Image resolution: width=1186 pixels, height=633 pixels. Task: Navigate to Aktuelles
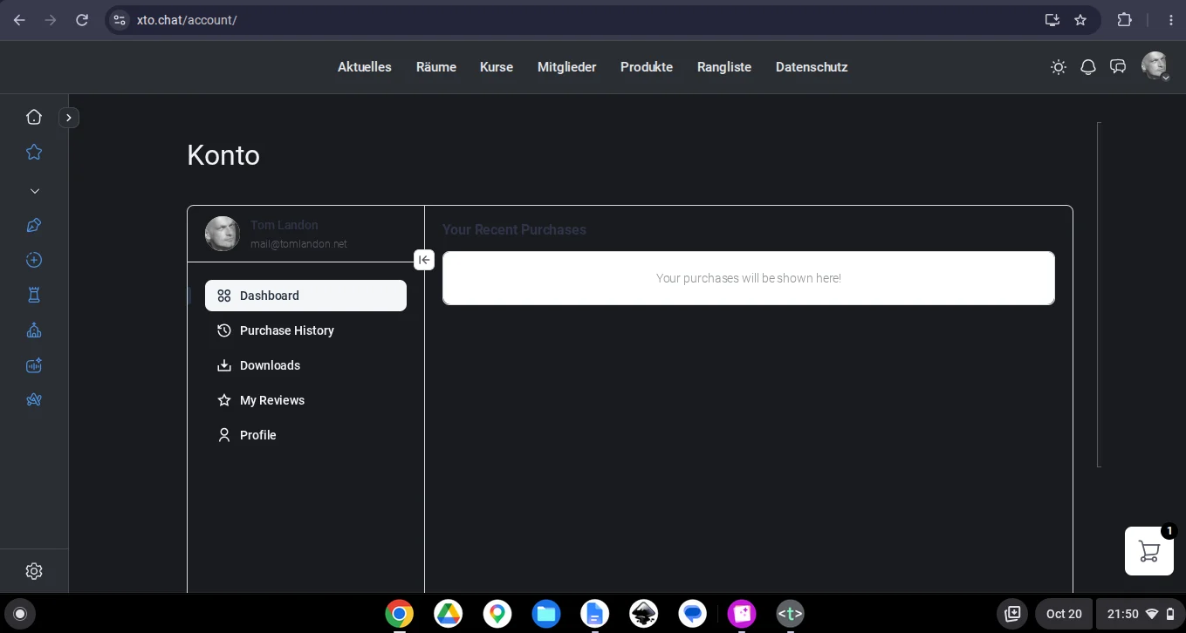click(x=365, y=67)
